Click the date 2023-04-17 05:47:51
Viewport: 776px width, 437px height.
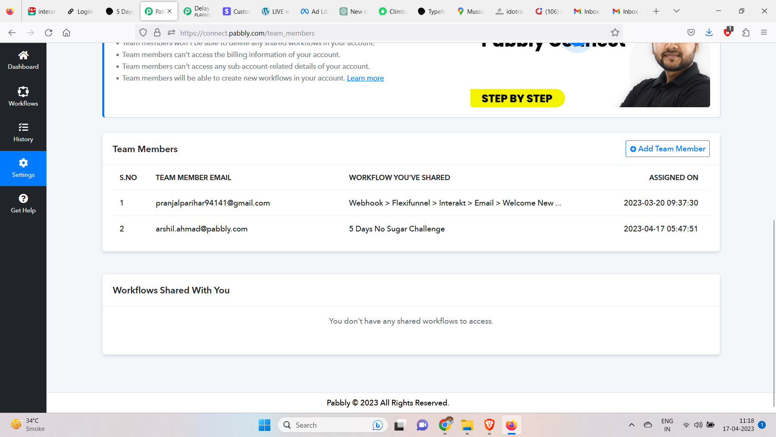coord(661,229)
